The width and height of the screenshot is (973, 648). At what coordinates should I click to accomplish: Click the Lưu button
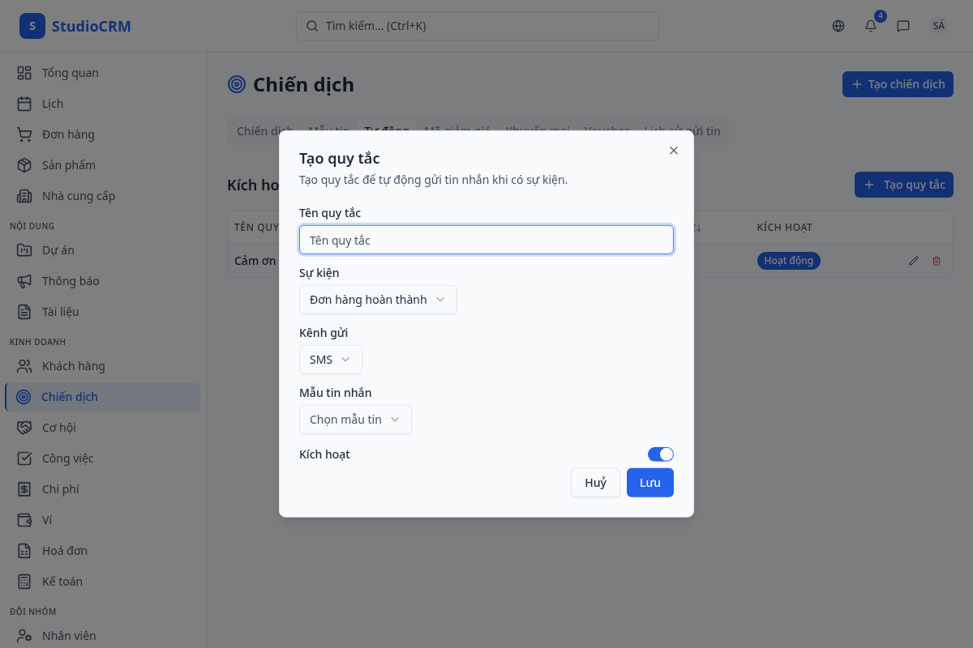tap(649, 483)
